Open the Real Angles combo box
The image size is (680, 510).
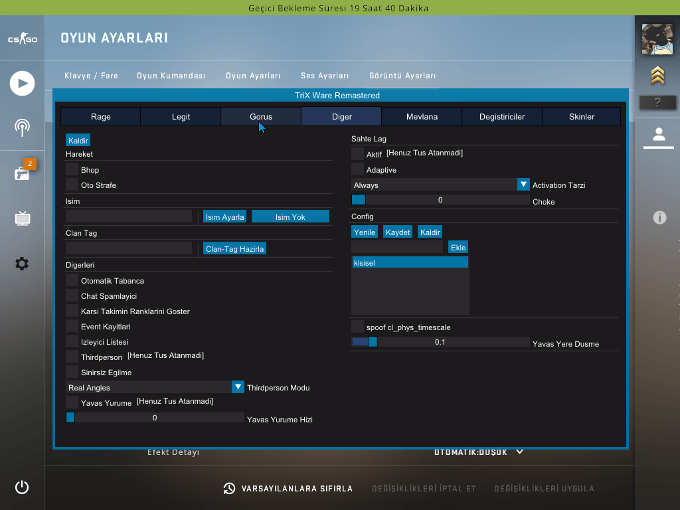point(155,387)
